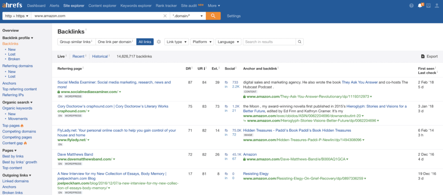This screenshot has height=195, width=443.
Task: Open Content explorer in top navigation
Action: tap(102, 6)
